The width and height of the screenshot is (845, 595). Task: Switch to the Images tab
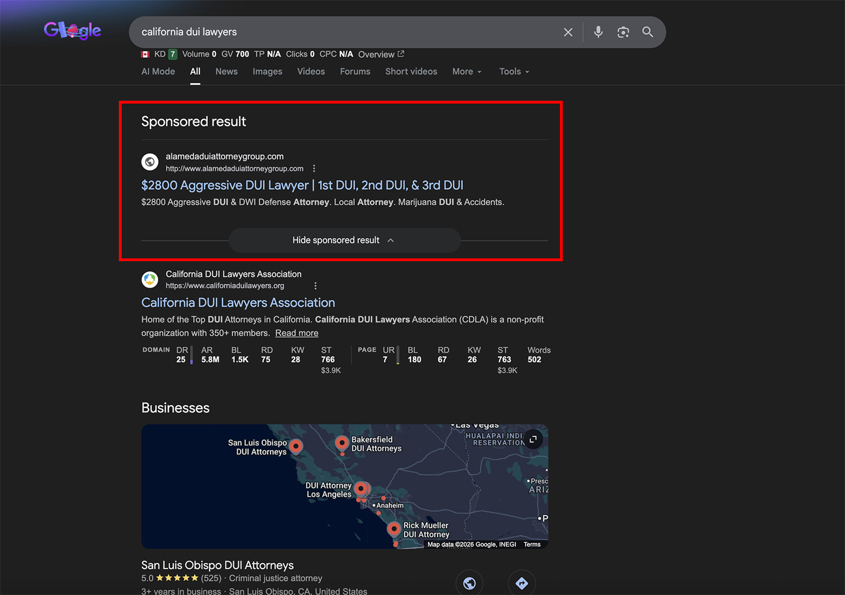click(x=267, y=71)
